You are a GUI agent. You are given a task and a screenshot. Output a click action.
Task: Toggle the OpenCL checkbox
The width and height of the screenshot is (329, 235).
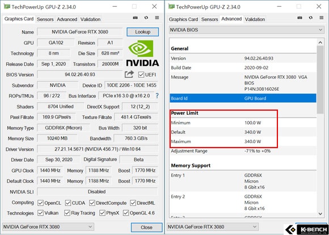coord(40,203)
